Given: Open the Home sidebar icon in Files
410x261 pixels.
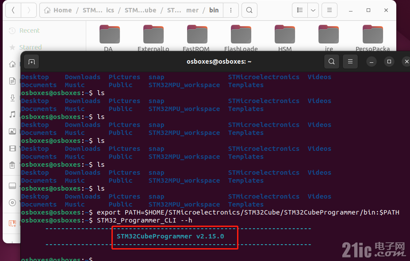Looking at the screenshot, I should (x=12, y=64).
